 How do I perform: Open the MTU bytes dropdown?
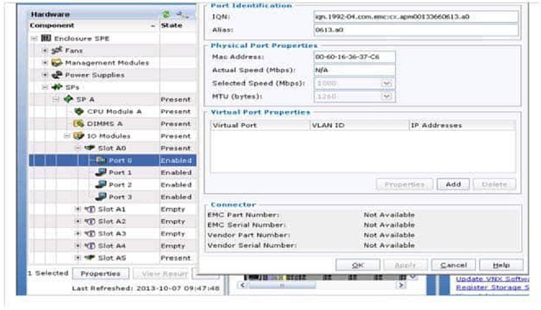[x=386, y=97]
